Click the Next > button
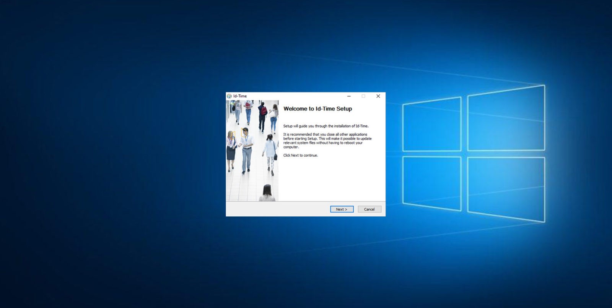The height and width of the screenshot is (308, 612). click(x=342, y=209)
